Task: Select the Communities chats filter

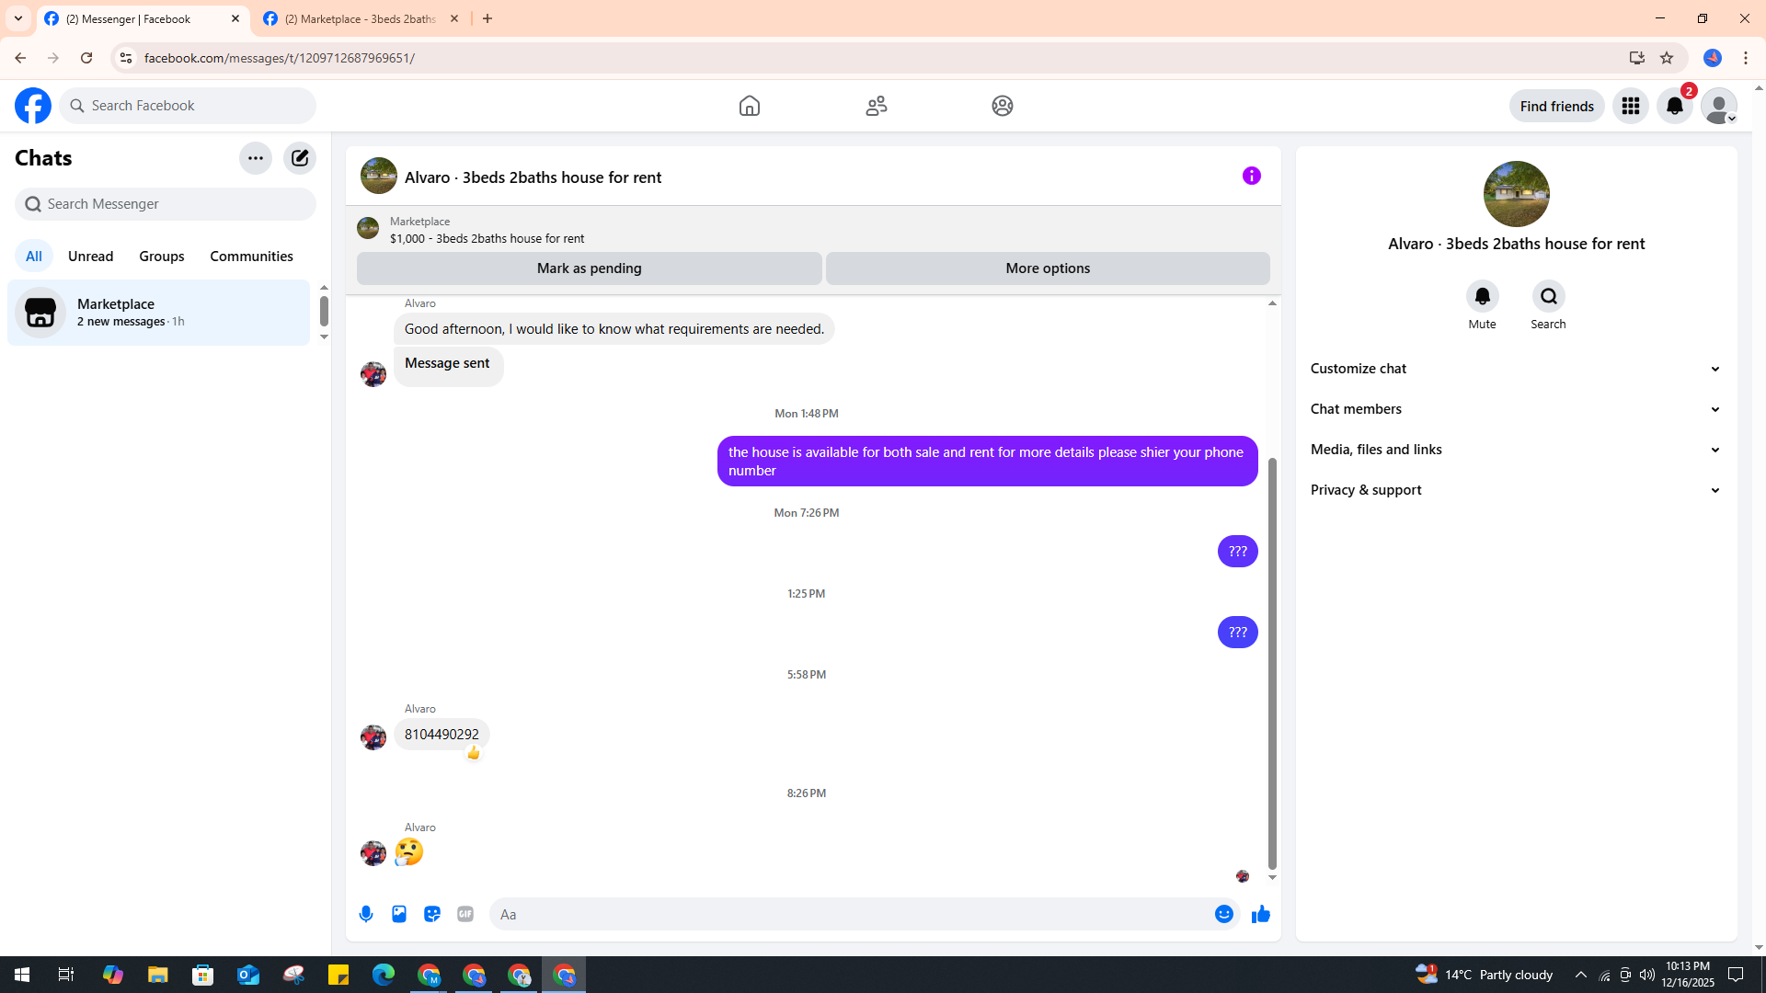Action: coord(251,257)
